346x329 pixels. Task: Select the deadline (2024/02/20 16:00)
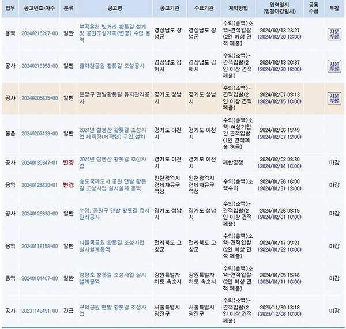coord(280,69)
